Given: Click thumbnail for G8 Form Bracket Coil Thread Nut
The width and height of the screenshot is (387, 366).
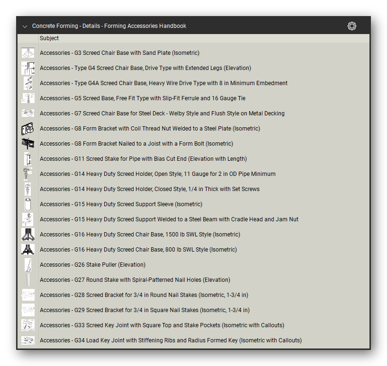Looking at the screenshot, I should [28, 129].
